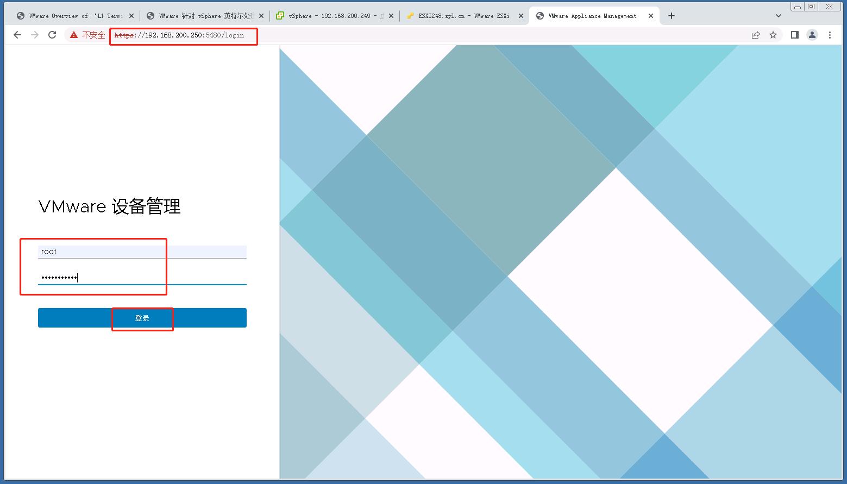Close the VMware vSphere Intel tab
Screen dimensions: 847x484
(261, 16)
